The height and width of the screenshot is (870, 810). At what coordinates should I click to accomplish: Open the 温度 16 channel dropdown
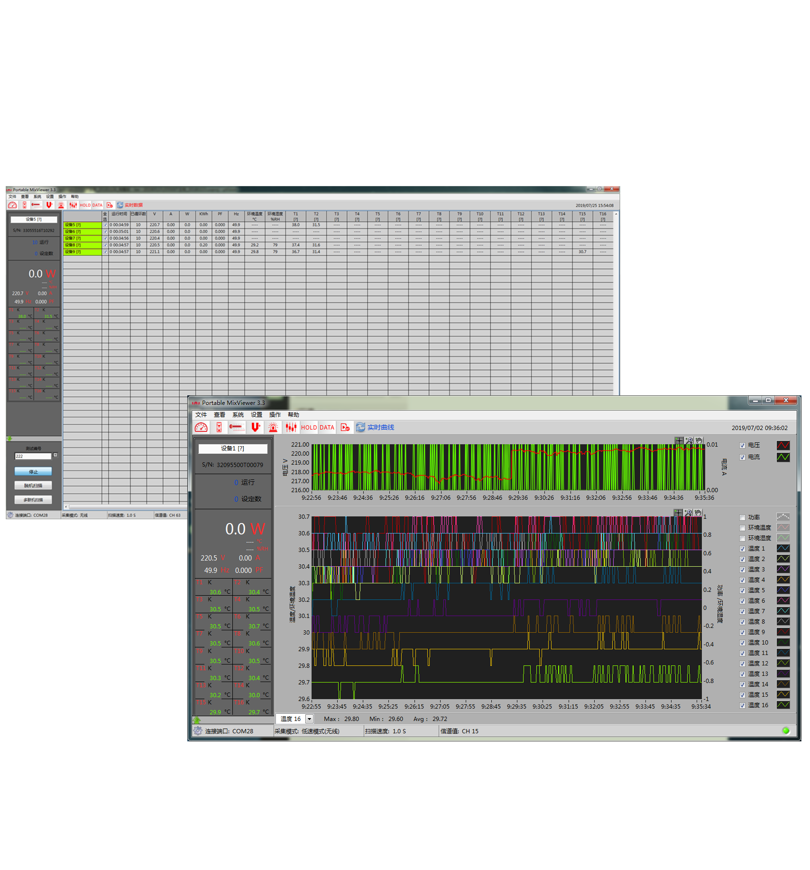[x=309, y=719]
